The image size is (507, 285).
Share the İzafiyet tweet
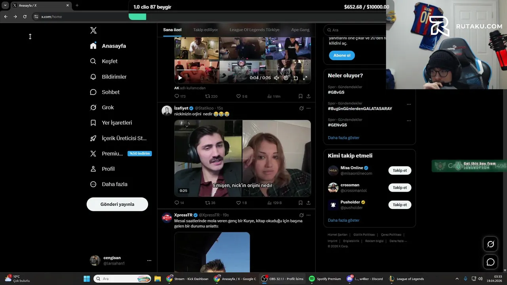[x=309, y=203]
